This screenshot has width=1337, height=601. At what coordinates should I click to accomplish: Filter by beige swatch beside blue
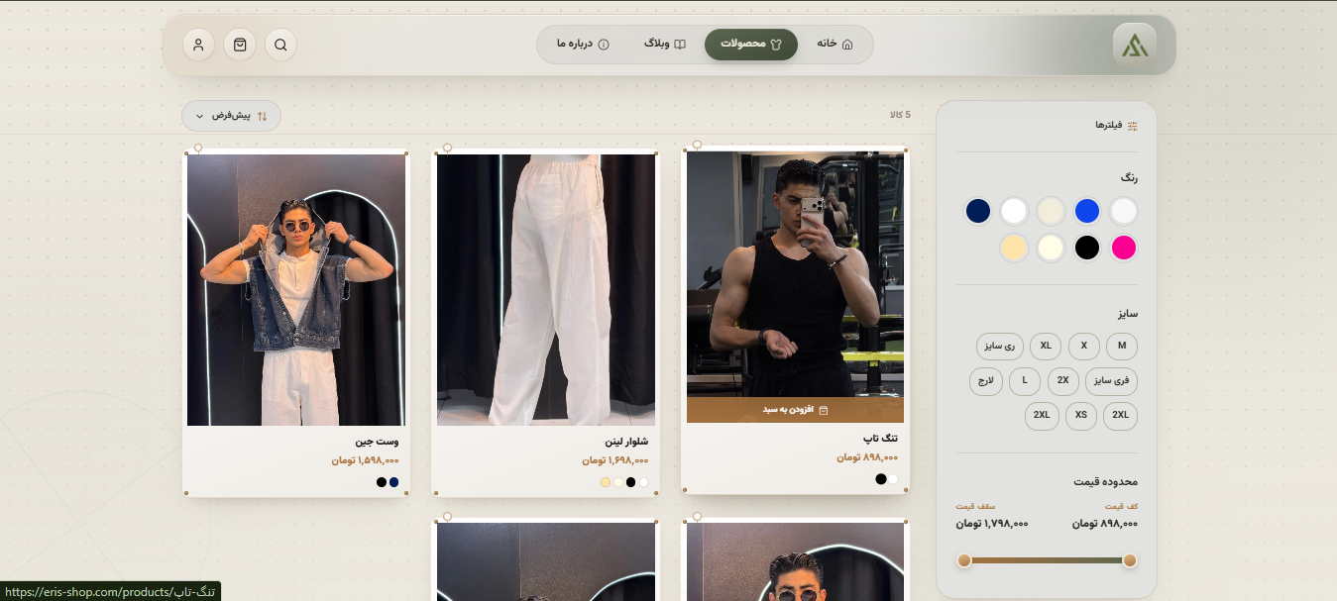[x=1051, y=211]
